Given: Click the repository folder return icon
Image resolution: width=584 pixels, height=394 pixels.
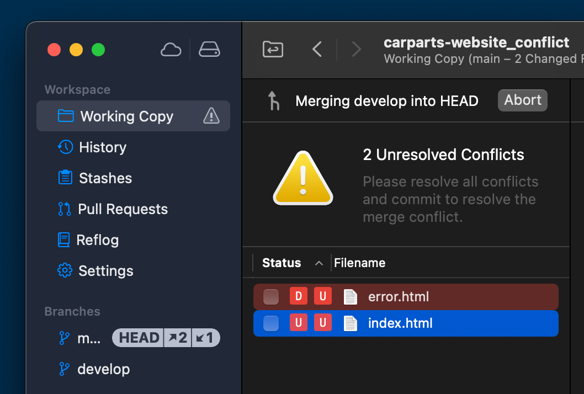Looking at the screenshot, I should pos(273,49).
